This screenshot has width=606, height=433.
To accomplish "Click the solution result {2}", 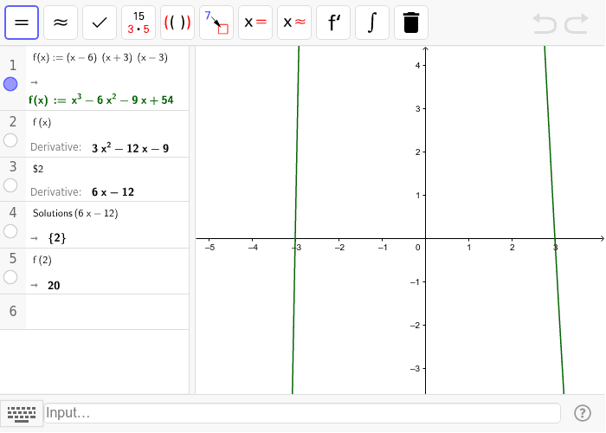I will tap(57, 238).
